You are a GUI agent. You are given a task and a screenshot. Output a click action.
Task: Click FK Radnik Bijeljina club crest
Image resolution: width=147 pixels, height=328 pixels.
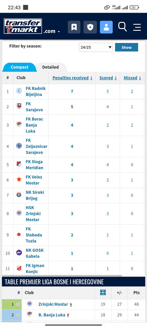coord(19,91)
